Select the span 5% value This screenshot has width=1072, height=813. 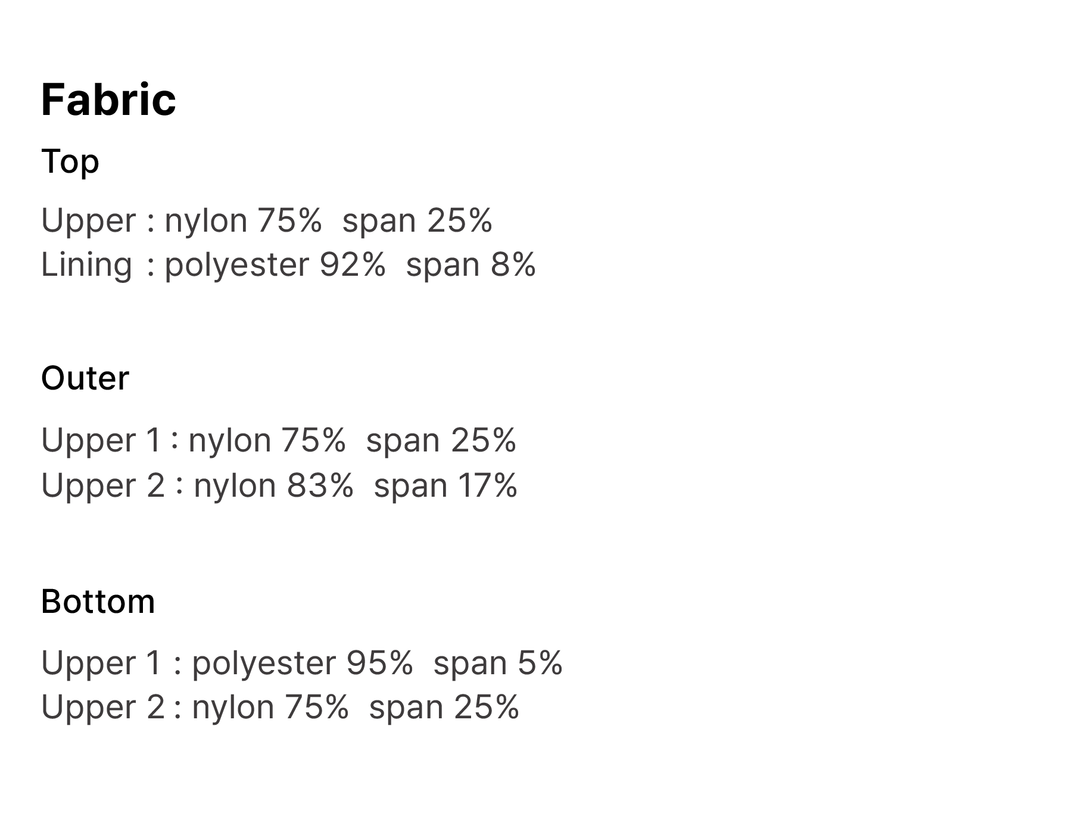pyautogui.click(x=498, y=662)
